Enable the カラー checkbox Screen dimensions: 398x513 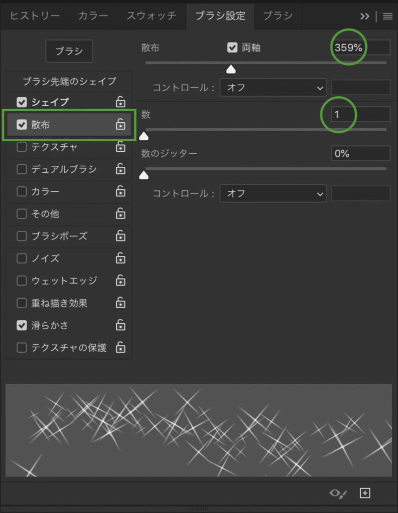tap(21, 191)
